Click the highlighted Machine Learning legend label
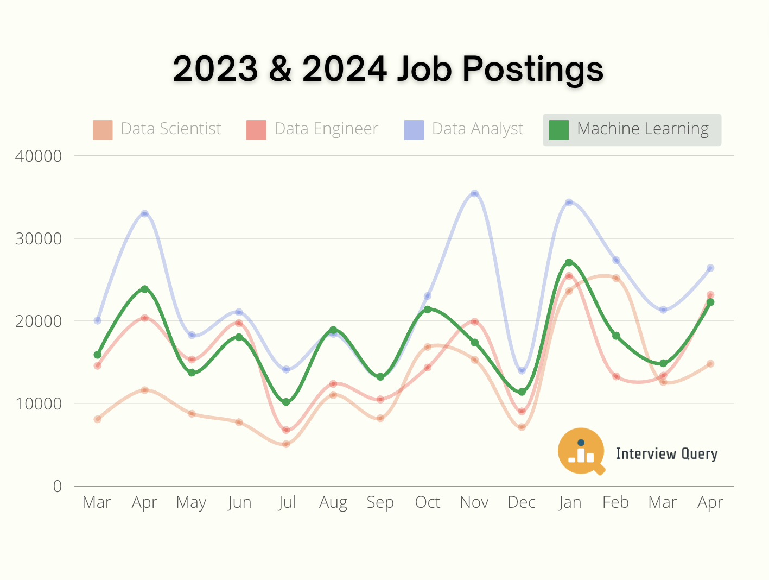769x580 pixels. (x=643, y=129)
